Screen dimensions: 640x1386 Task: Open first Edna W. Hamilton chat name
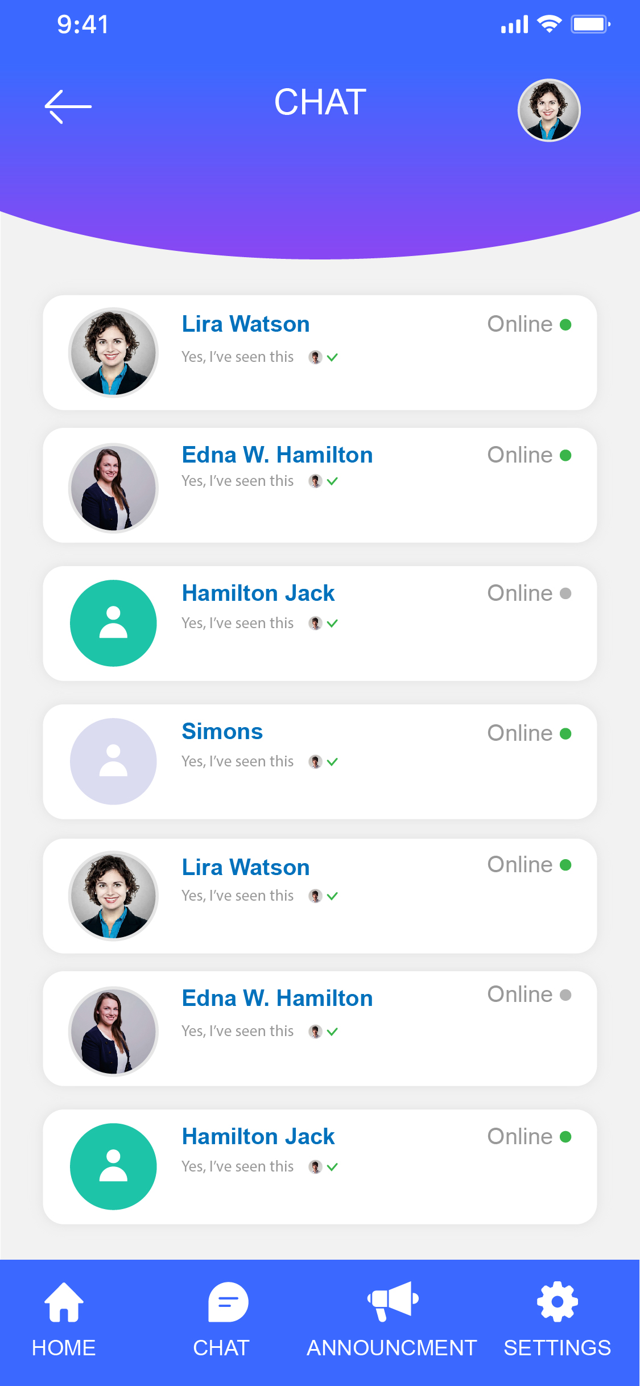pyautogui.click(x=277, y=455)
